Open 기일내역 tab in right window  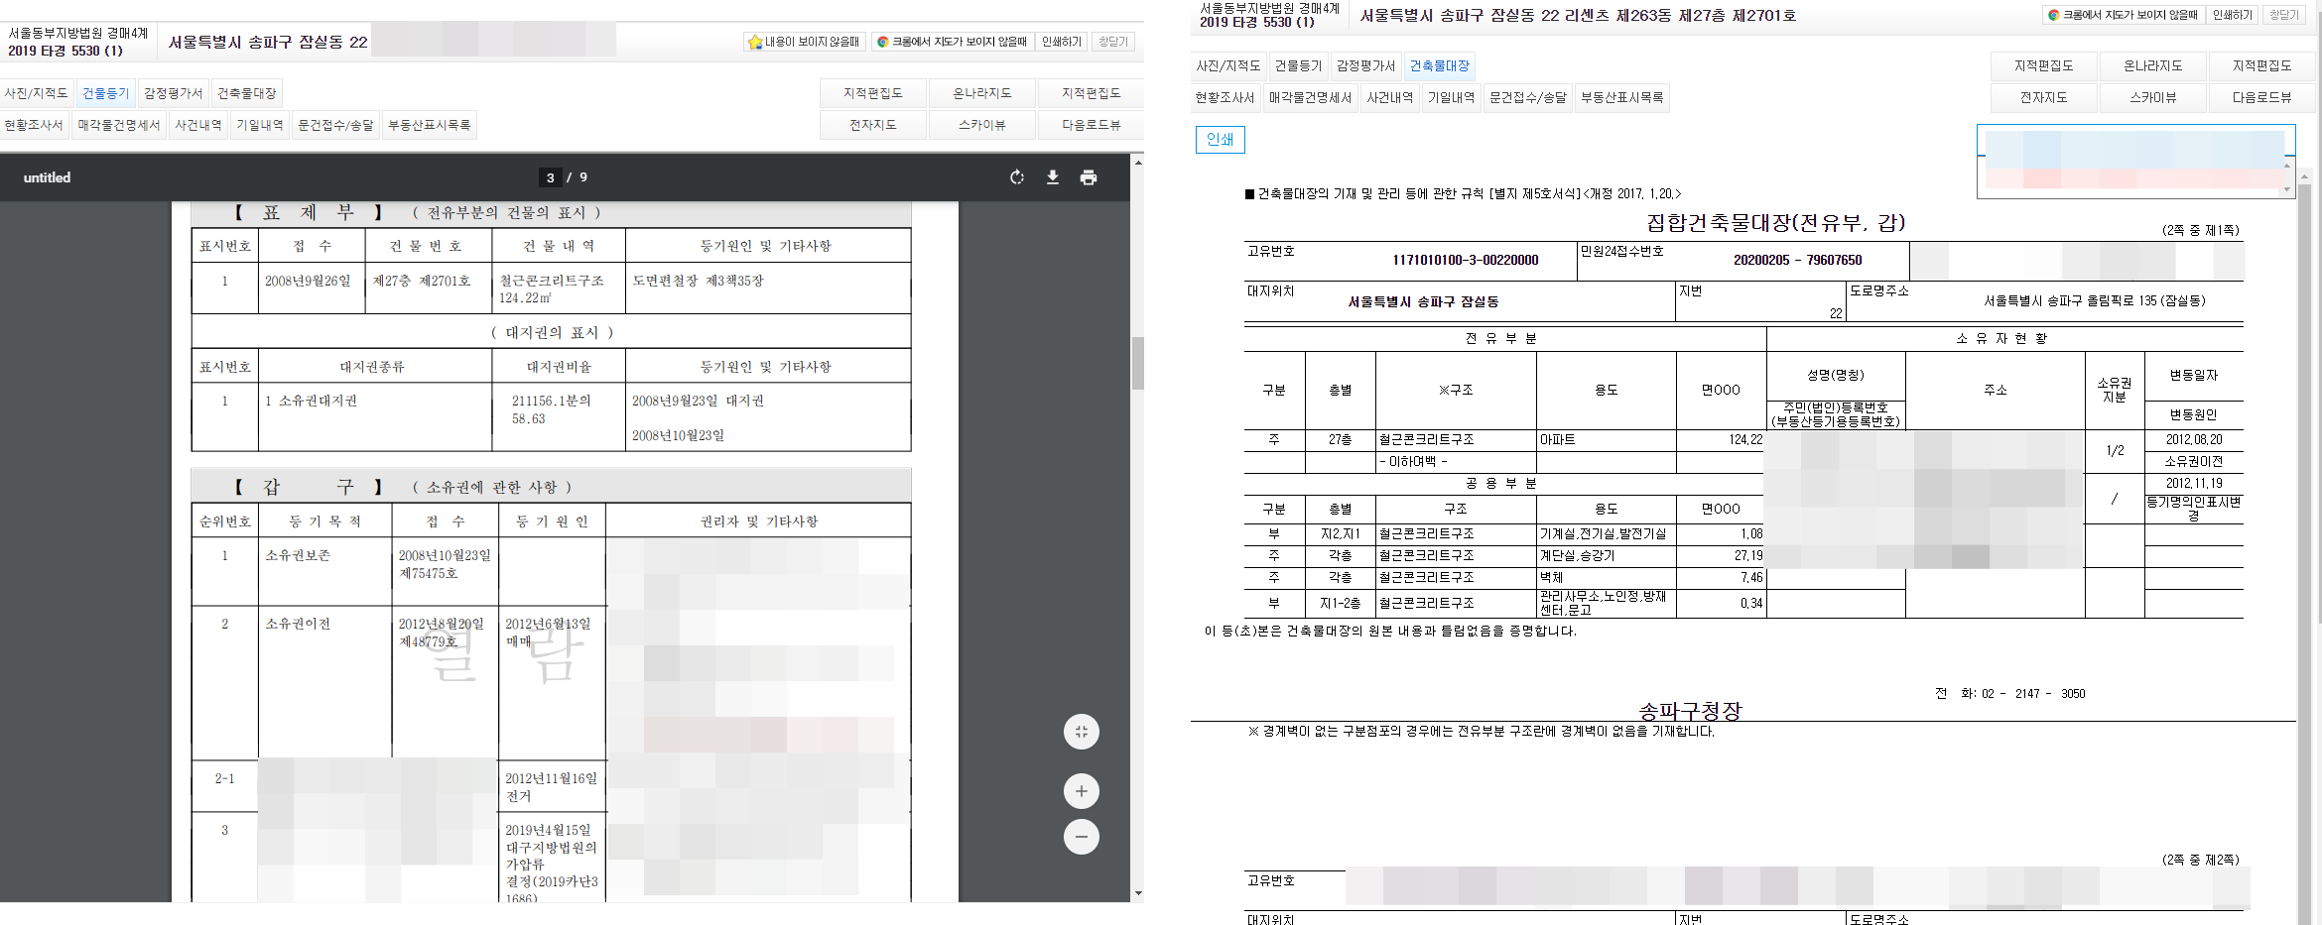1452,97
